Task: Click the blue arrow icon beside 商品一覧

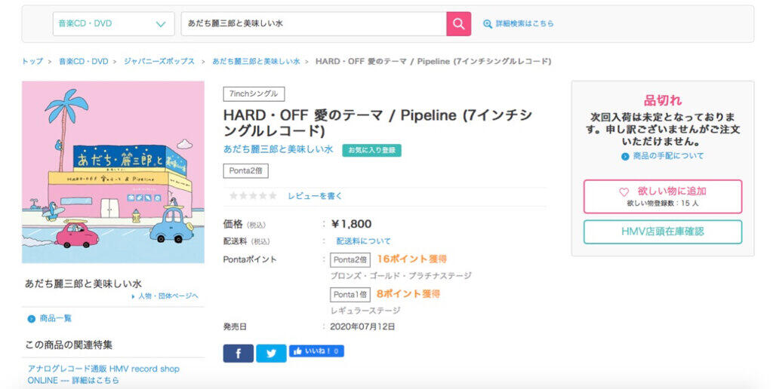Action: click(x=32, y=319)
